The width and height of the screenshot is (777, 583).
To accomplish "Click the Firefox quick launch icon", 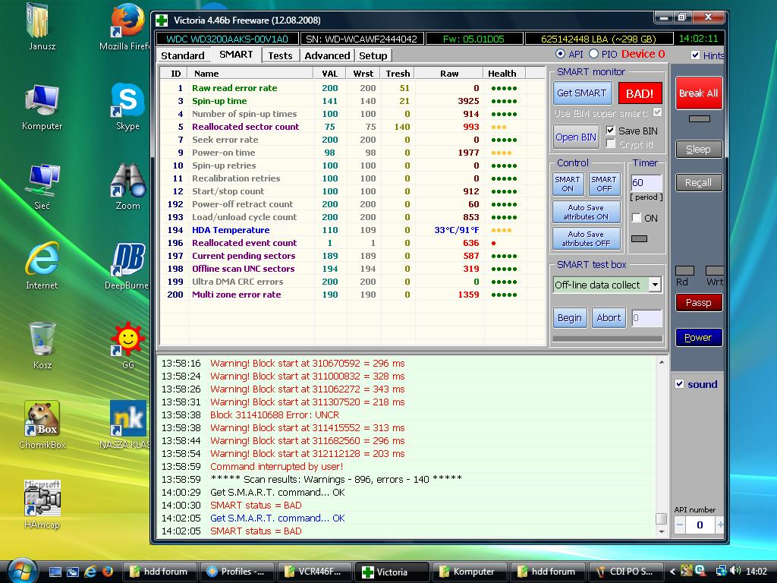I will 108,572.
